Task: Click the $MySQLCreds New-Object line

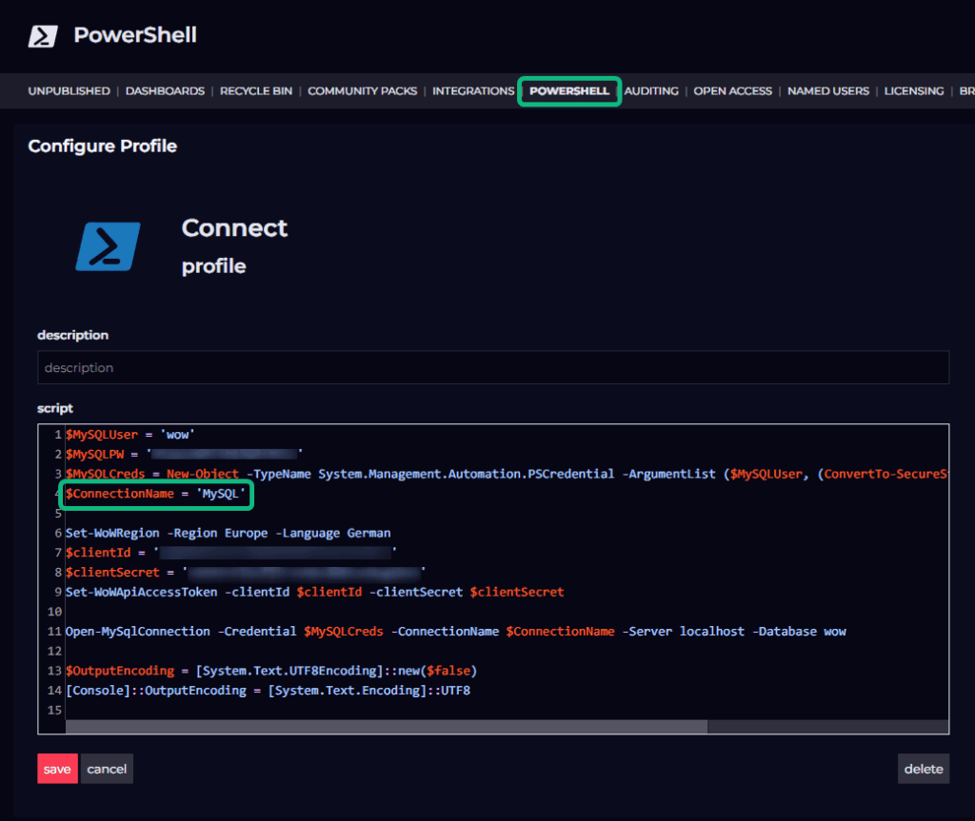Action: (507, 474)
